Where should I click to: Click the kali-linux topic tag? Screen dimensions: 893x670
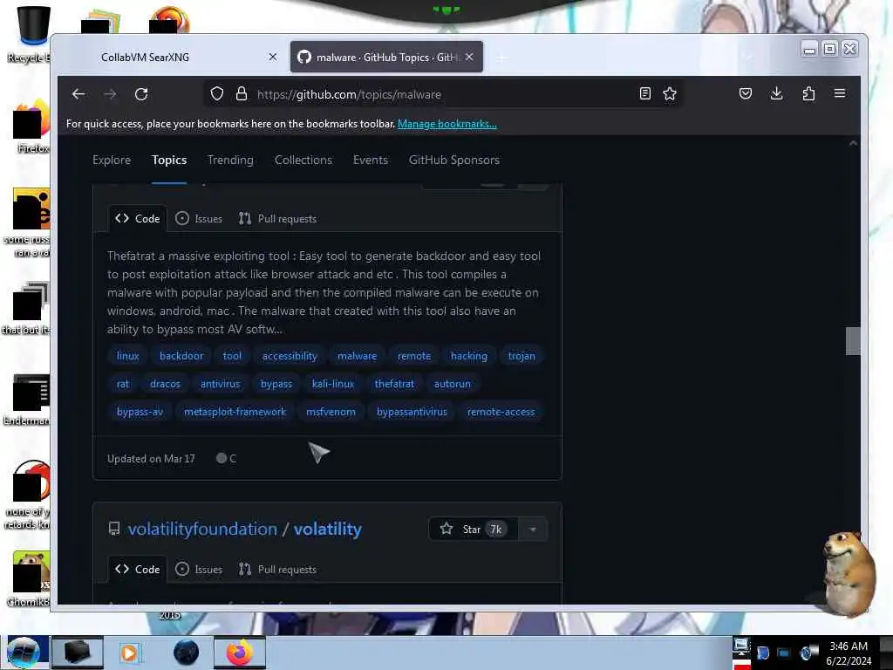point(332,384)
